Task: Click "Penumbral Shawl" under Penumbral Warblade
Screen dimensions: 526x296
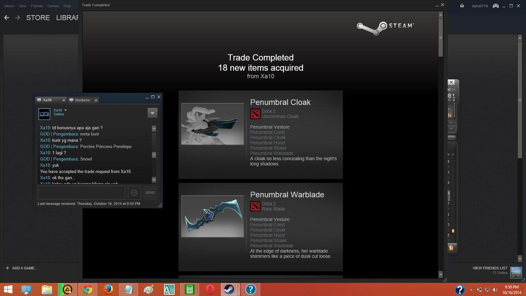Action: pos(268,240)
